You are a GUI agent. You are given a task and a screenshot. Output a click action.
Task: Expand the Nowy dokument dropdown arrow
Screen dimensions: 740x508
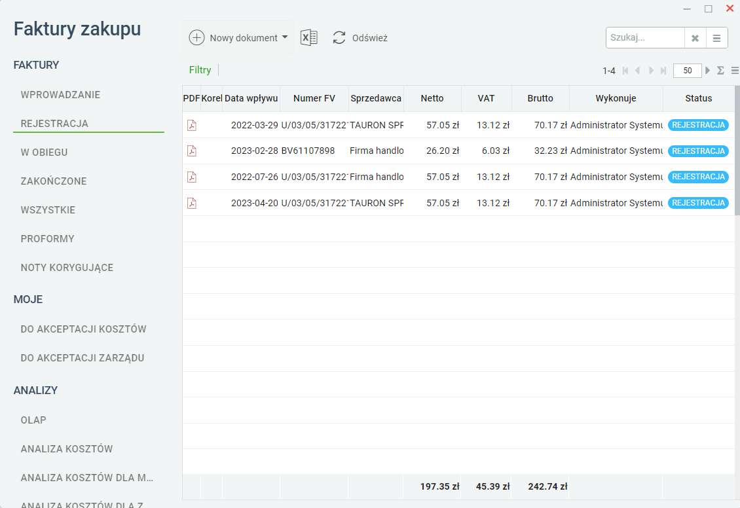coord(285,37)
